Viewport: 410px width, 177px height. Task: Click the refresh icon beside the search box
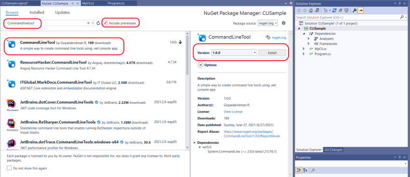[x=98, y=23]
